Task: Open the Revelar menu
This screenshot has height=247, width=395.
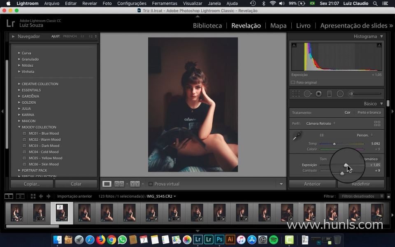Action: click(90, 3)
